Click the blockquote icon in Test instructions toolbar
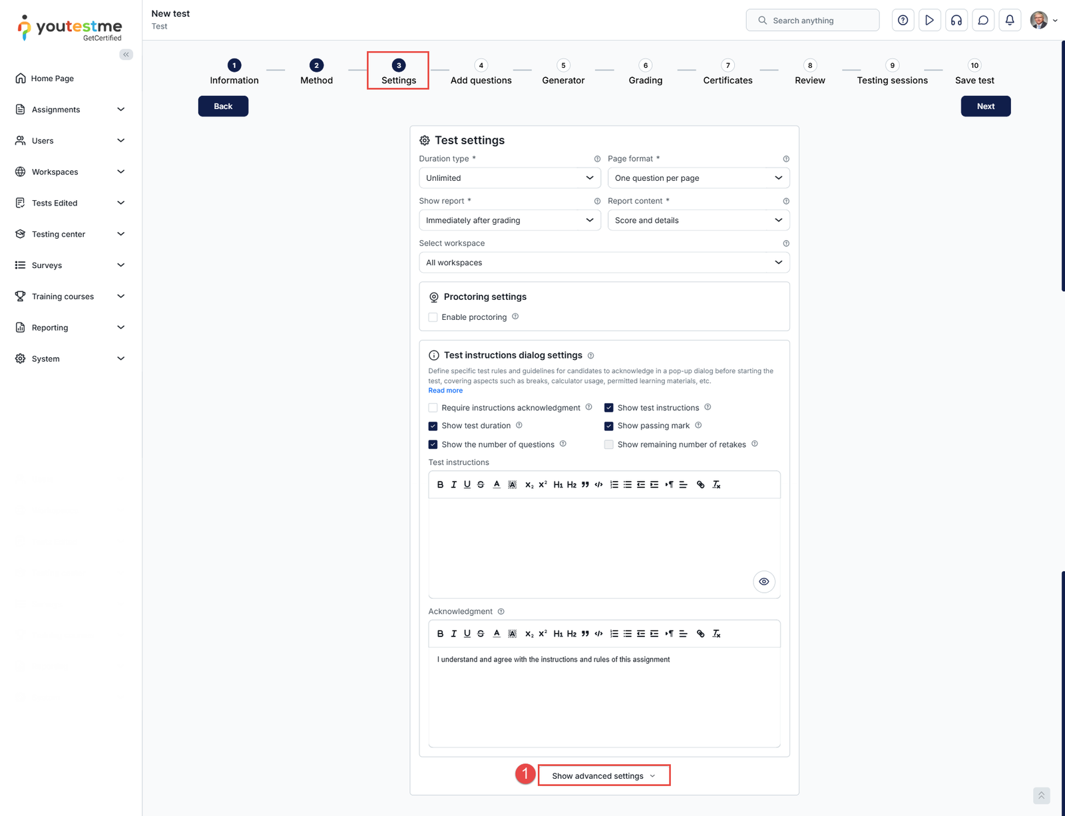Screen dimensions: 1065x816 click(585, 484)
